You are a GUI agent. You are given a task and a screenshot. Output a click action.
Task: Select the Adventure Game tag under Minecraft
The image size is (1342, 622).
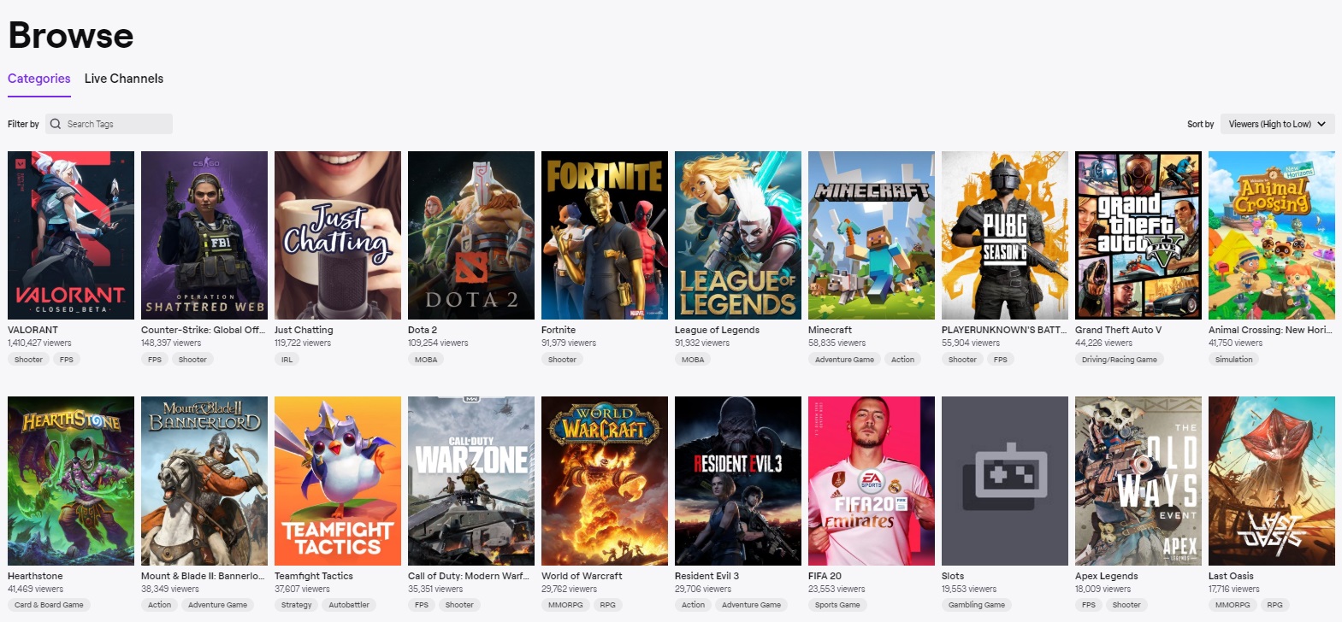pos(844,360)
